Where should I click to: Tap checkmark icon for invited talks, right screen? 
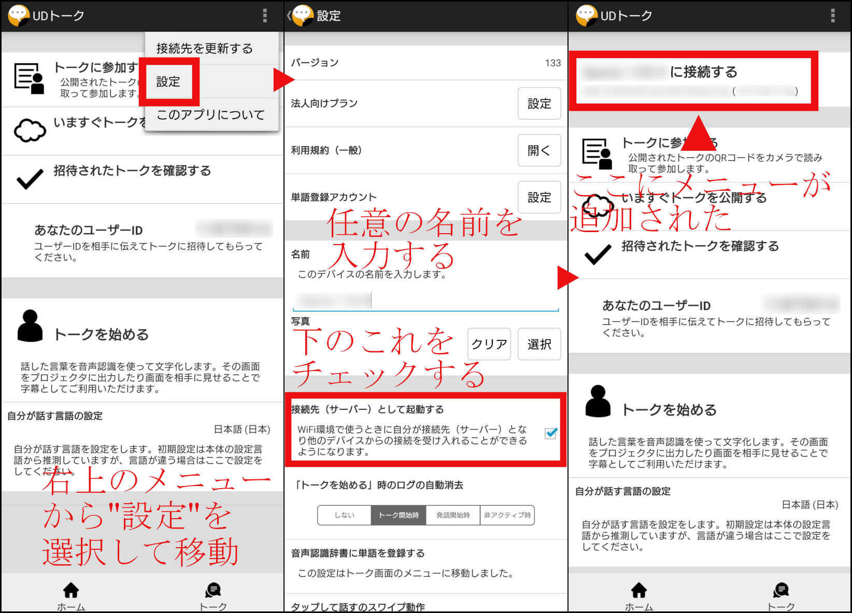(x=598, y=254)
